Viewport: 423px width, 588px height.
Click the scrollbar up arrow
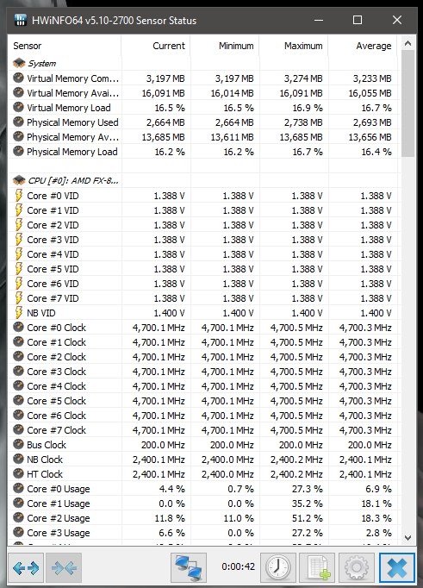point(408,43)
